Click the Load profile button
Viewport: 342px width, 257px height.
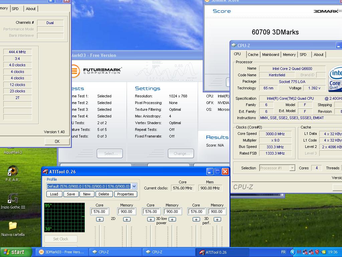point(54,194)
